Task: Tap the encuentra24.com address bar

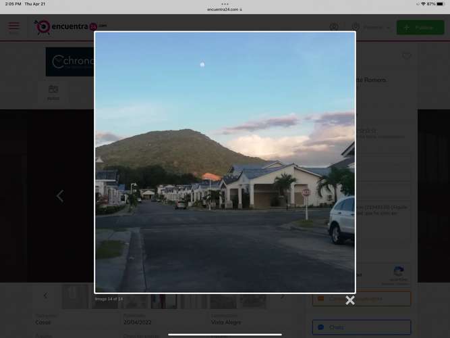Action: point(225,9)
